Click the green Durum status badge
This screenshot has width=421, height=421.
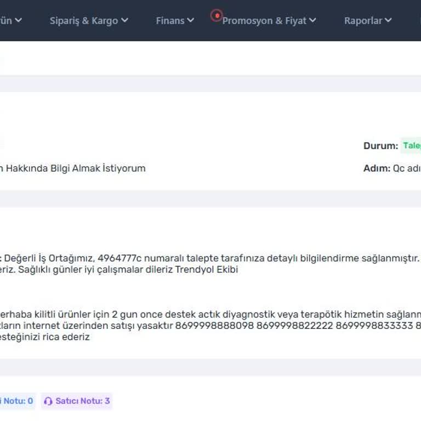click(411, 145)
